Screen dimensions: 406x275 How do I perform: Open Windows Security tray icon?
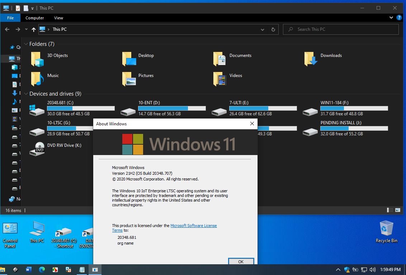click(347, 270)
